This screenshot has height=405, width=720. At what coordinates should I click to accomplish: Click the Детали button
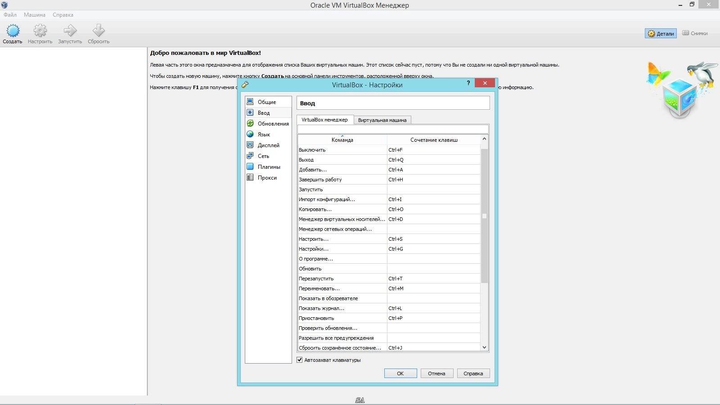tap(661, 33)
